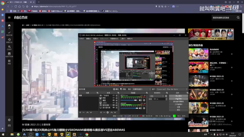Toggle visibility of 图像 source
Image resolution: width=244 pixels, height=137 pixels.
[113, 98]
